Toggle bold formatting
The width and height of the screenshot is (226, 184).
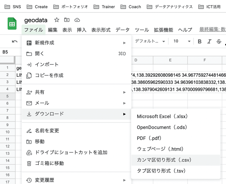(200, 41)
